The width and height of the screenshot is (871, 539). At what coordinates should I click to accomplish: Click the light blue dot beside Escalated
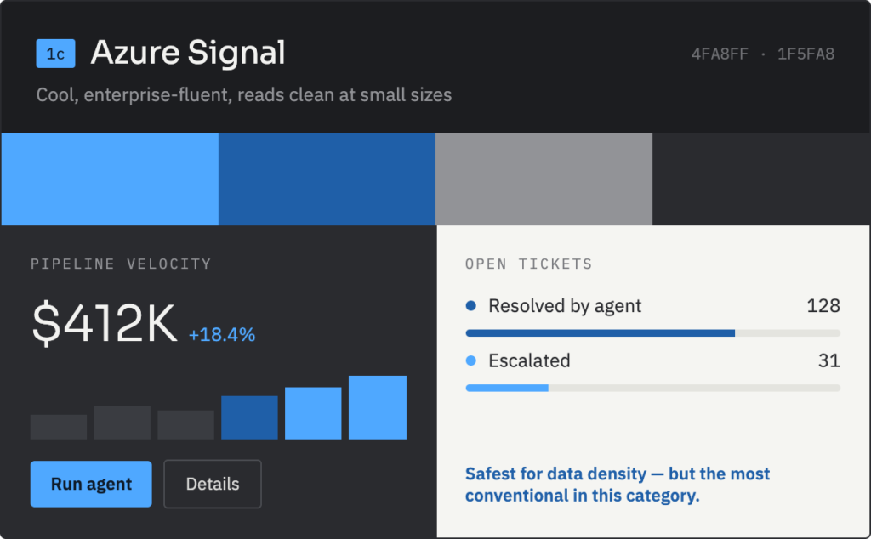click(x=471, y=360)
